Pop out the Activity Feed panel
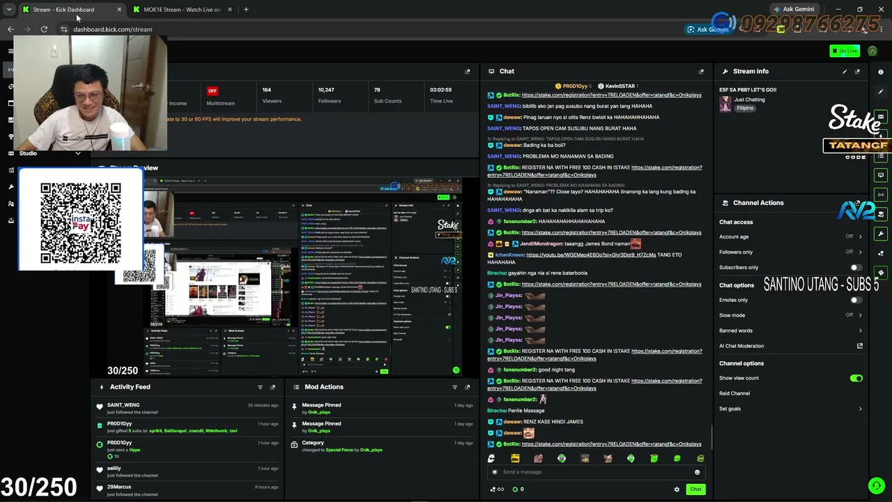892x502 pixels. 272,387
